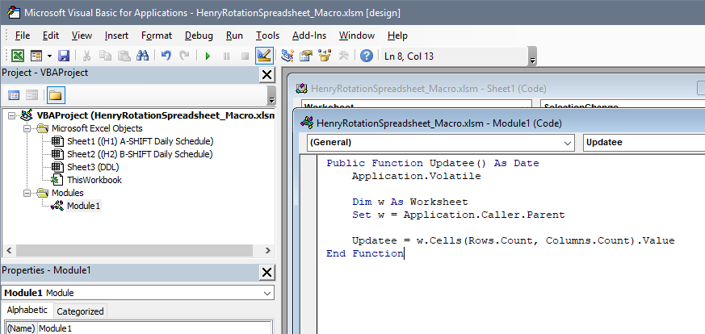The width and height of the screenshot is (705, 334).
Task: Undo the last edit
Action: coord(166,56)
